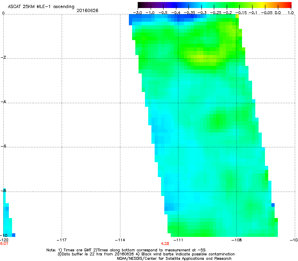Viewport: 298px width, 261px height.
Task: Click the longitude axis label -111
Action: tap(178, 240)
